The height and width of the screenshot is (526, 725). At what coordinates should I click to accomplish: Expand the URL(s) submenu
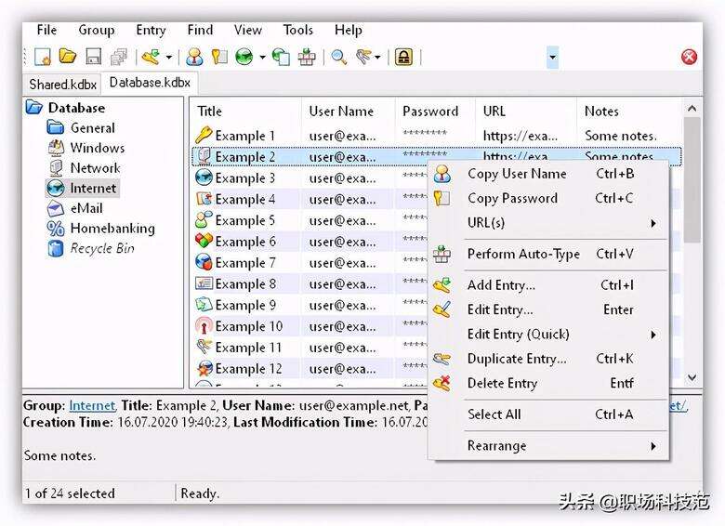click(x=548, y=223)
